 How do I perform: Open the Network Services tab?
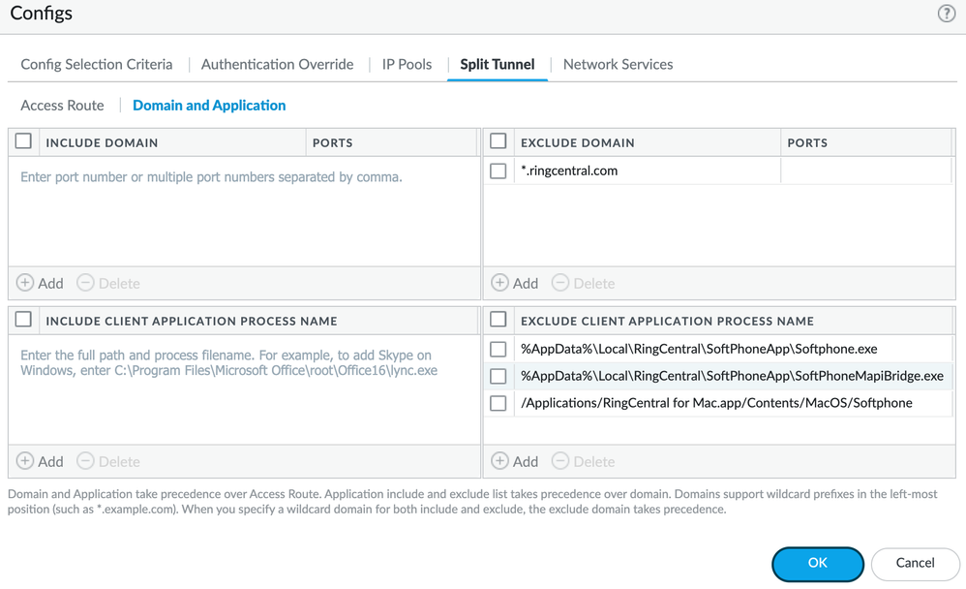[618, 64]
